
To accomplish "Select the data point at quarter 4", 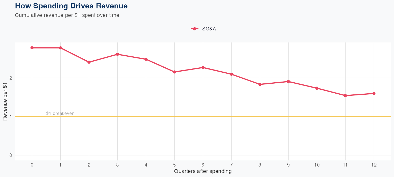I will pos(146,59).
